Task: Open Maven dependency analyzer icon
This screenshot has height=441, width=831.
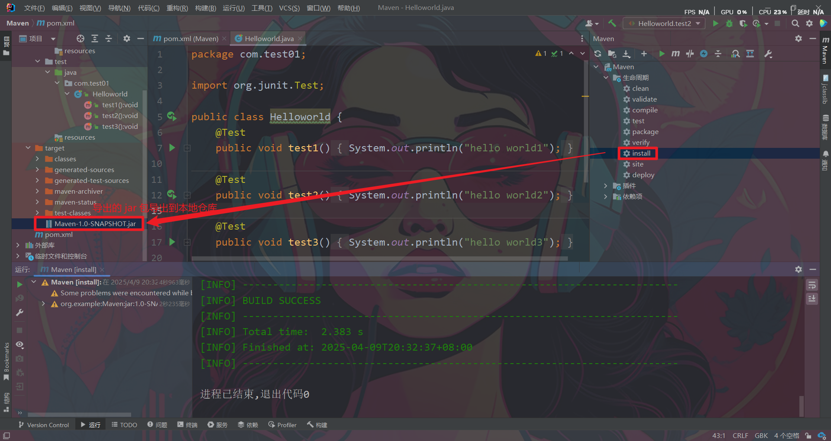Action: click(735, 54)
